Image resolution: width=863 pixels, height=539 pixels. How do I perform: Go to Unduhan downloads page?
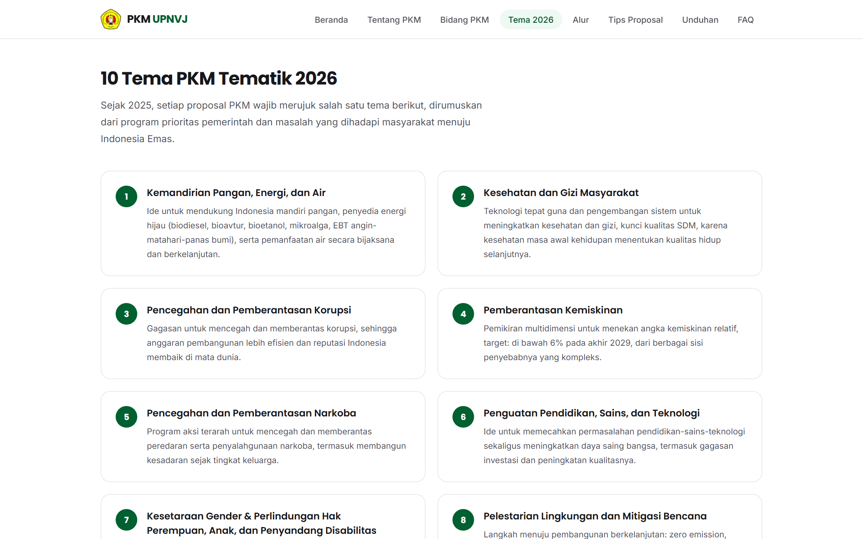point(700,20)
